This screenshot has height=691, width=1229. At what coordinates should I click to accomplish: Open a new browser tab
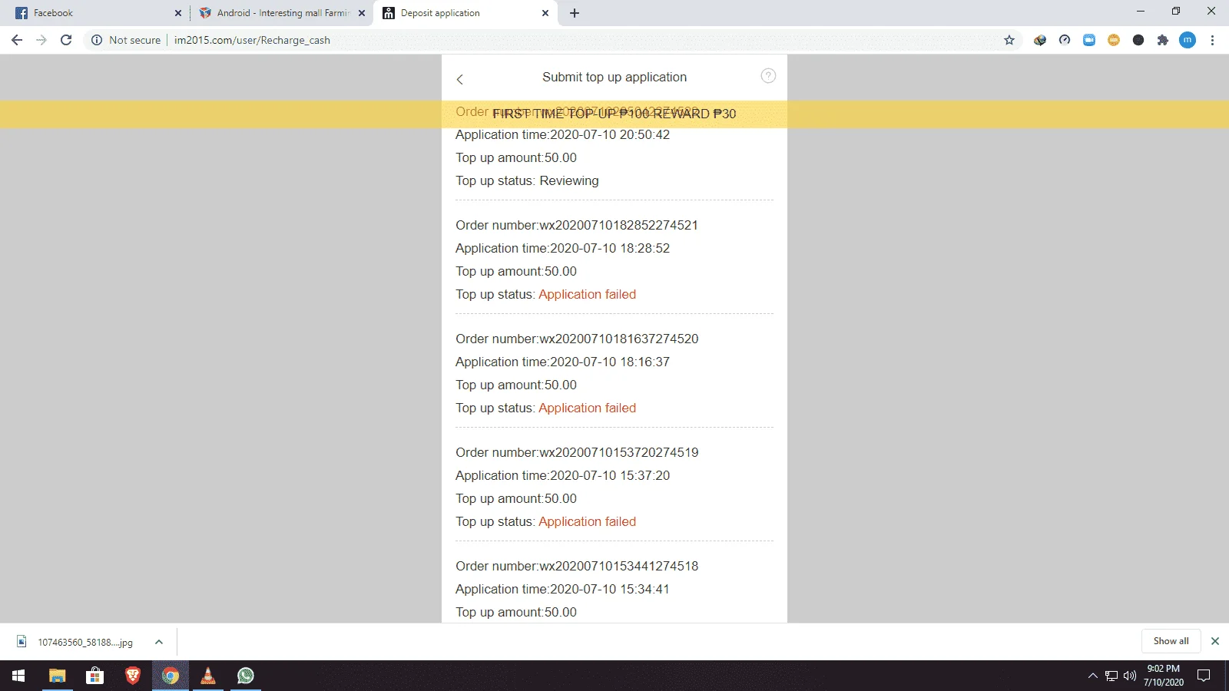coord(575,13)
